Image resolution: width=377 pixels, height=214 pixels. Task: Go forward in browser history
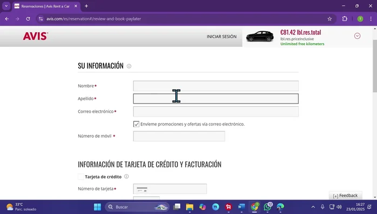click(17, 19)
